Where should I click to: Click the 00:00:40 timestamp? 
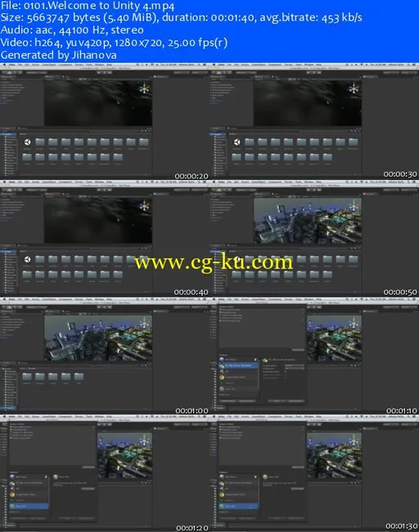[191, 292]
